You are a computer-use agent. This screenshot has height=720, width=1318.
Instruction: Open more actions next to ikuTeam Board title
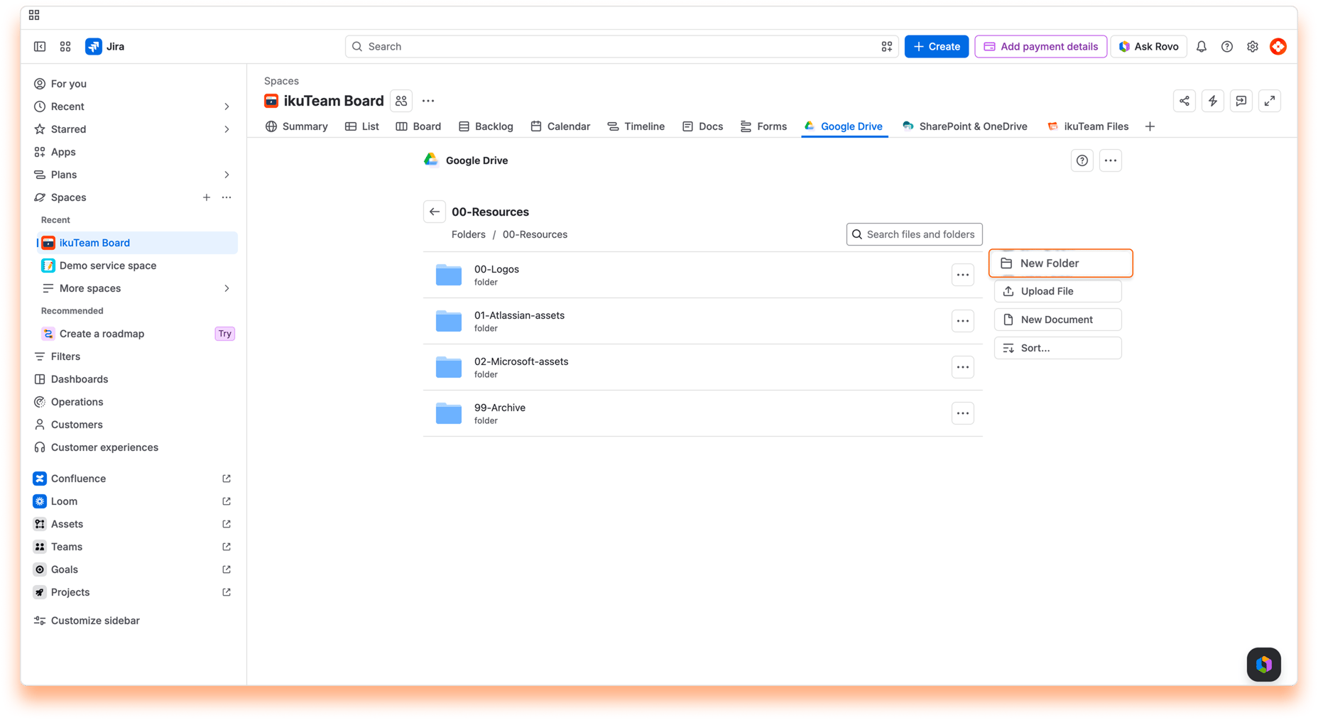(x=428, y=101)
